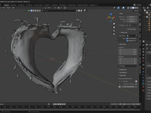Switch to the Shading workspace tab
Viewport: 151px width, 113px height.
coord(47,5)
